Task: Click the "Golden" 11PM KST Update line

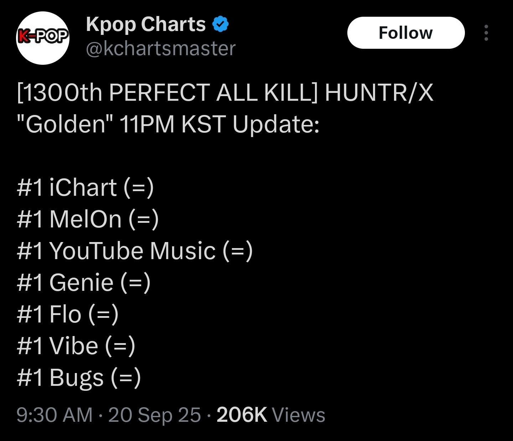Action: [168, 124]
